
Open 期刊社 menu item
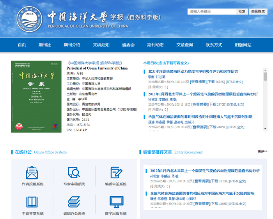click(x=45, y=45)
